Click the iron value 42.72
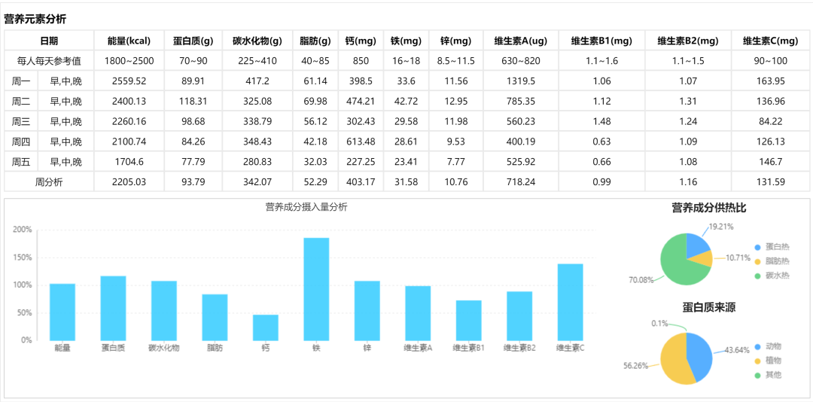The height and width of the screenshot is (402, 813). click(406, 102)
